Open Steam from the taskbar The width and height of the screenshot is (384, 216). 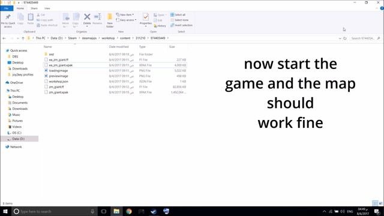[154, 211]
